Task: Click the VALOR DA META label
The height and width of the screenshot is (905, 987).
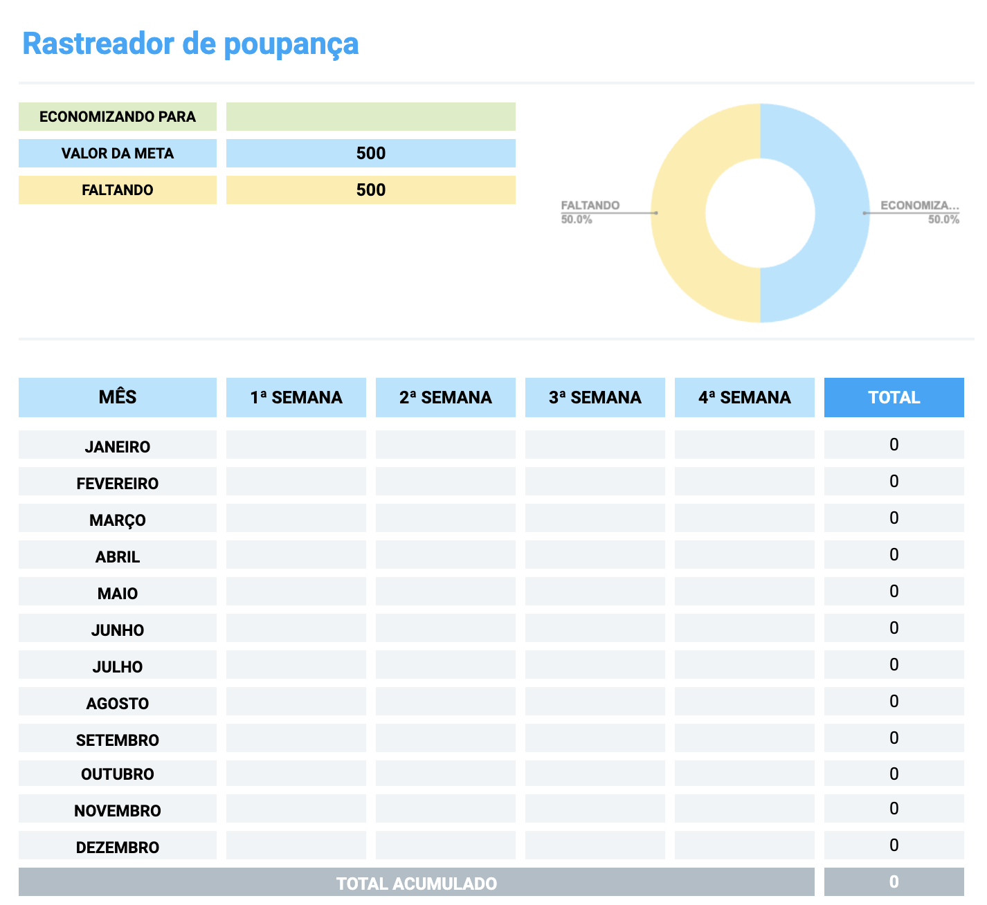Action: pyautogui.click(x=118, y=153)
